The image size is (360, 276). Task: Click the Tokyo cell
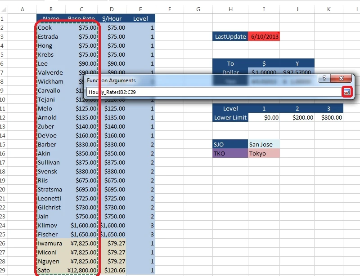[x=263, y=153]
